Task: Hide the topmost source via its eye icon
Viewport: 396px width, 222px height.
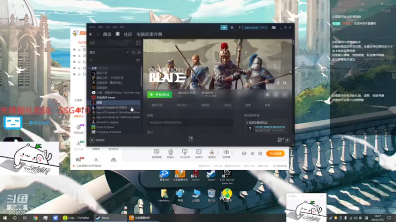Action: [x=74, y=50]
